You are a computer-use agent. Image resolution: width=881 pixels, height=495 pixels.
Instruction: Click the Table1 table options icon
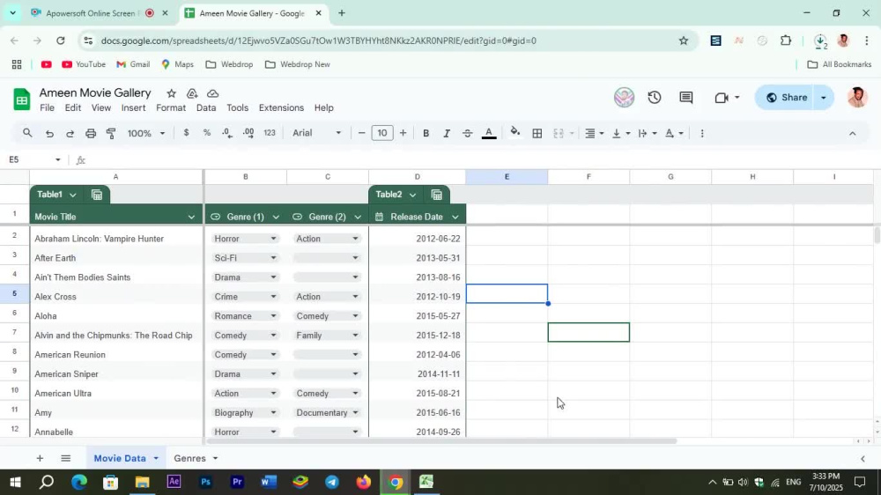97,195
